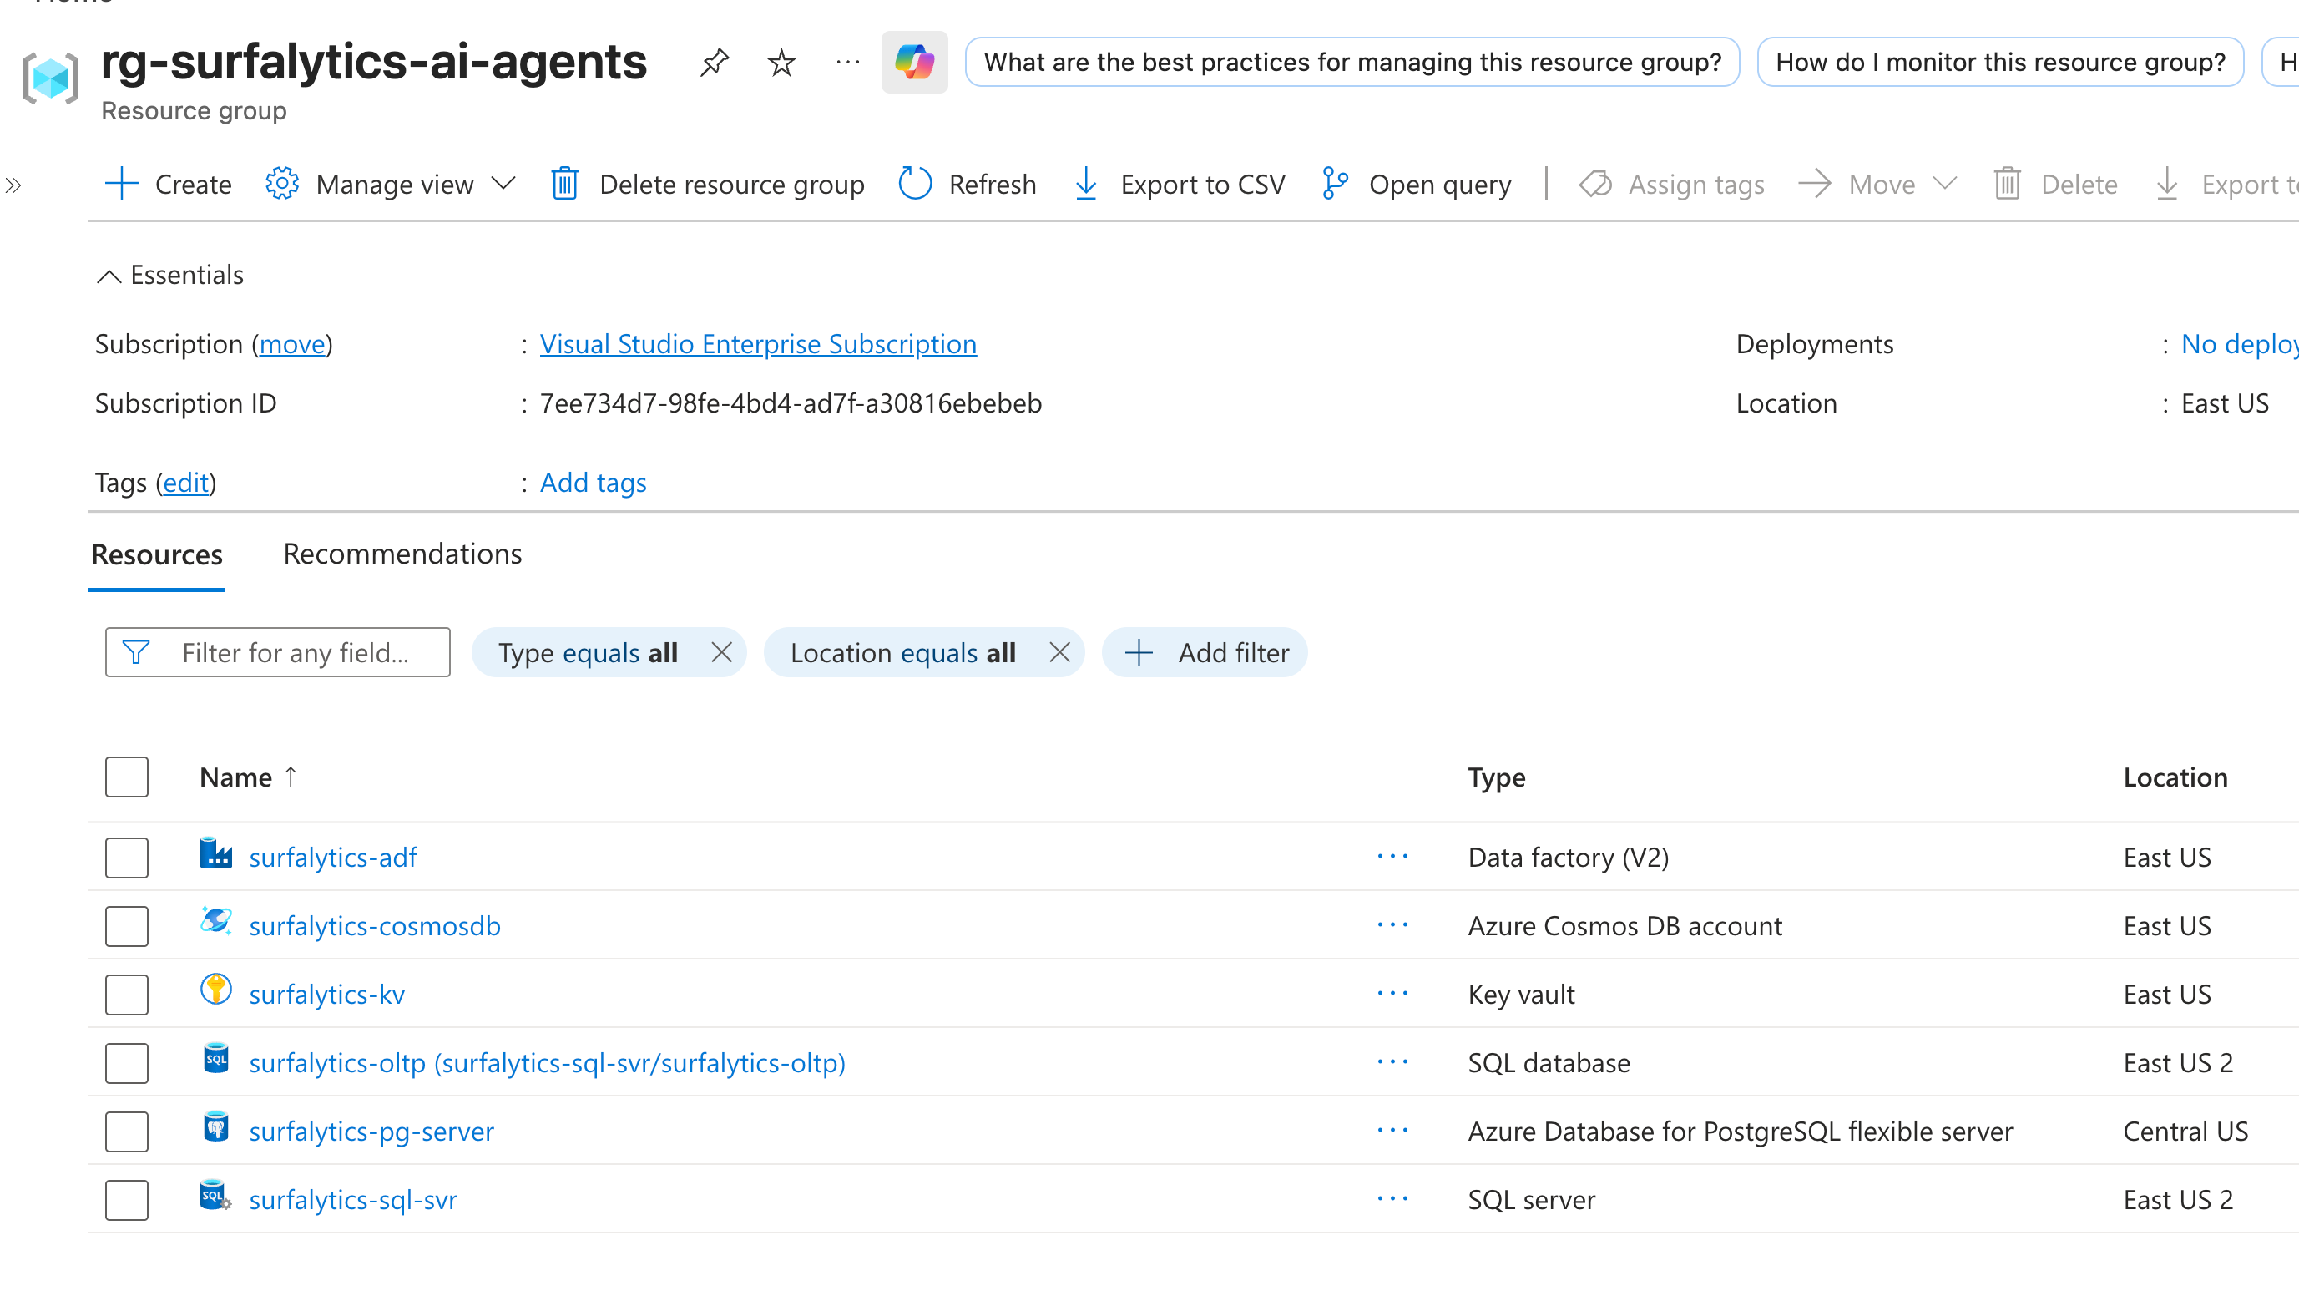Click Delete resource group trash icon

(565, 184)
